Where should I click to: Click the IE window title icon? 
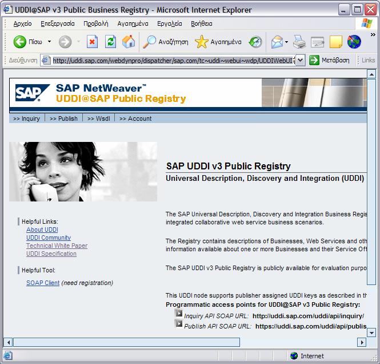pyautogui.click(x=7, y=10)
